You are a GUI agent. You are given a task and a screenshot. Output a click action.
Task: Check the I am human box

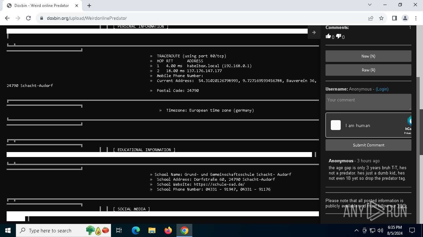click(x=336, y=125)
